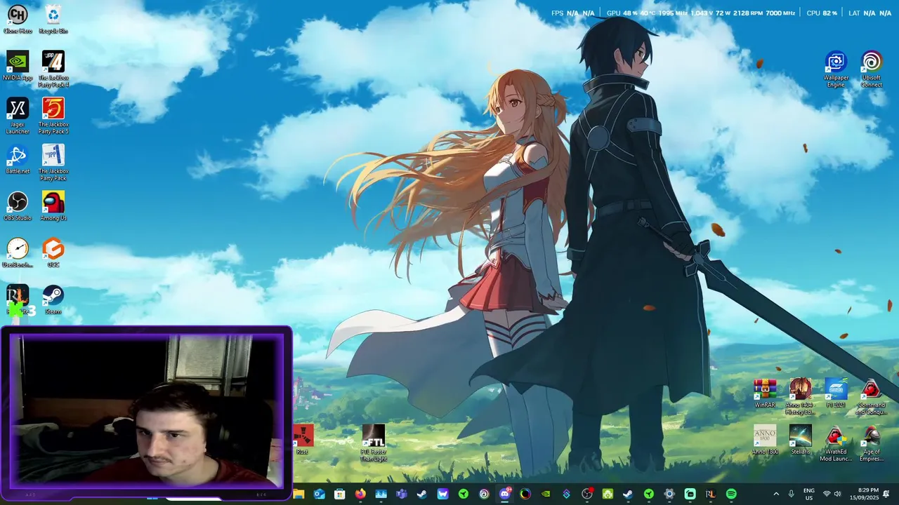Image resolution: width=899 pixels, height=505 pixels.
Task: Open File Explorer from the taskbar
Action: tap(298, 494)
